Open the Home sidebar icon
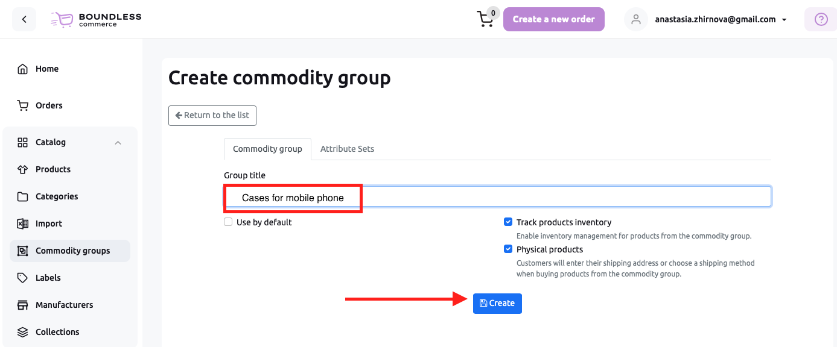Image resolution: width=837 pixels, height=347 pixels. (x=23, y=69)
